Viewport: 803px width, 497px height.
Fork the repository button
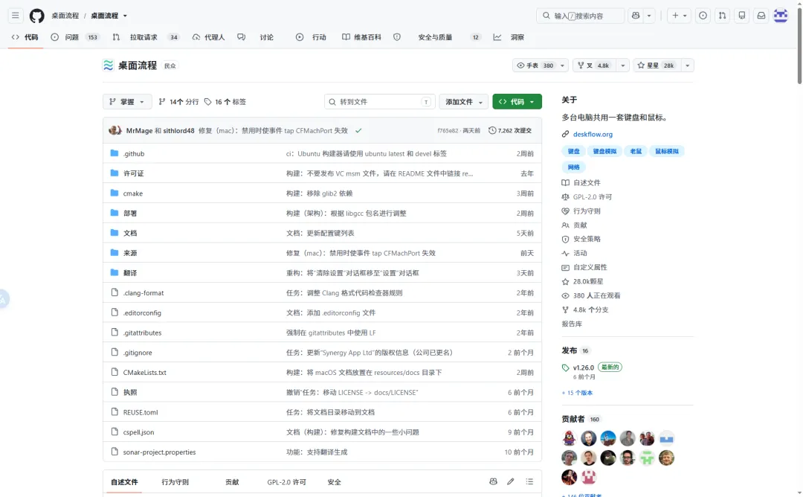tap(594, 65)
